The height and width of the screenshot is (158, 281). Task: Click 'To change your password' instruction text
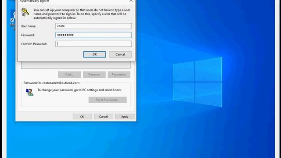(x=79, y=90)
